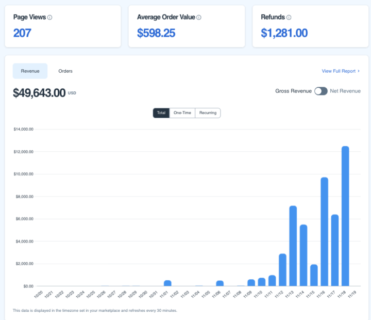The image size is (371, 320).
Task: Select the Recurring revenue filter
Action: pos(208,113)
